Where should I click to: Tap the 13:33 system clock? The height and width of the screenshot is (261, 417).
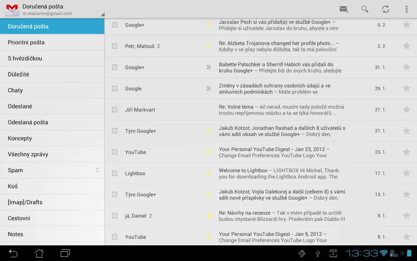click(362, 253)
